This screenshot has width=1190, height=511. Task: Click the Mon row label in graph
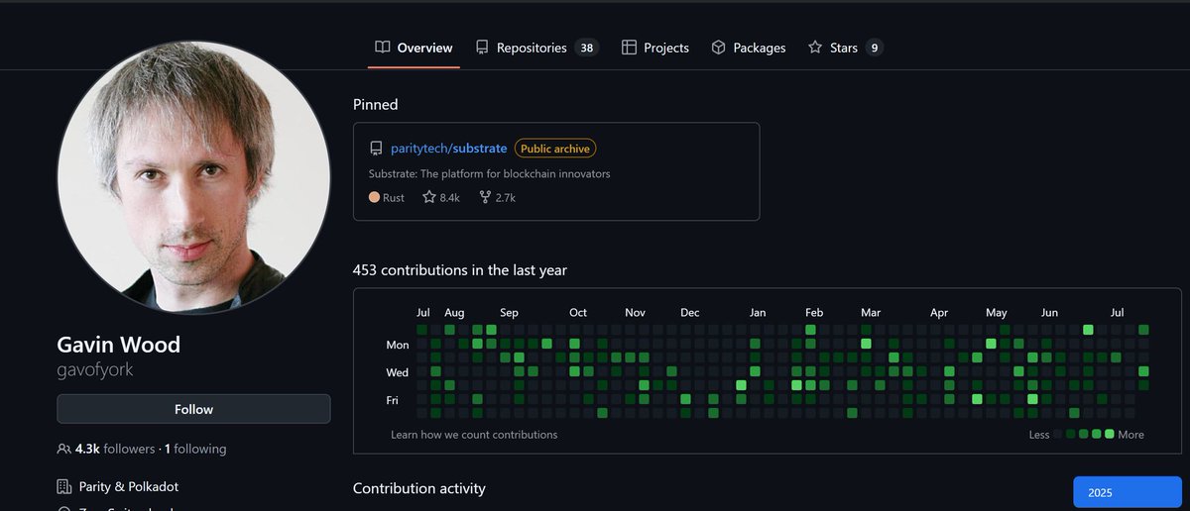pyautogui.click(x=397, y=345)
